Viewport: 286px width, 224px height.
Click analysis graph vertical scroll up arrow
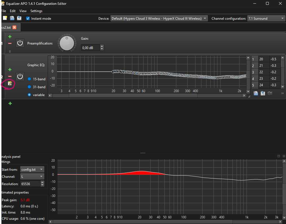tap(284, 161)
